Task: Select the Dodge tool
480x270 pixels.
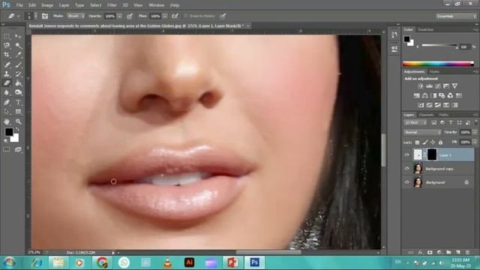Action: click(18, 92)
